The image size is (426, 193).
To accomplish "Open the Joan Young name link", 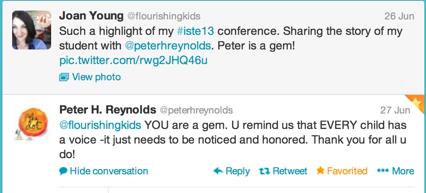I will [91, 16].
